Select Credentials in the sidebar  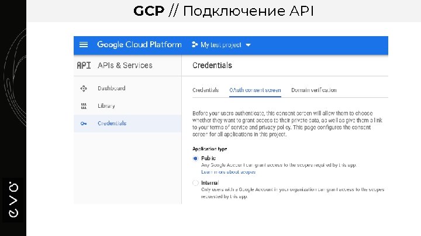pyautogui.click(x=112, y=124)
